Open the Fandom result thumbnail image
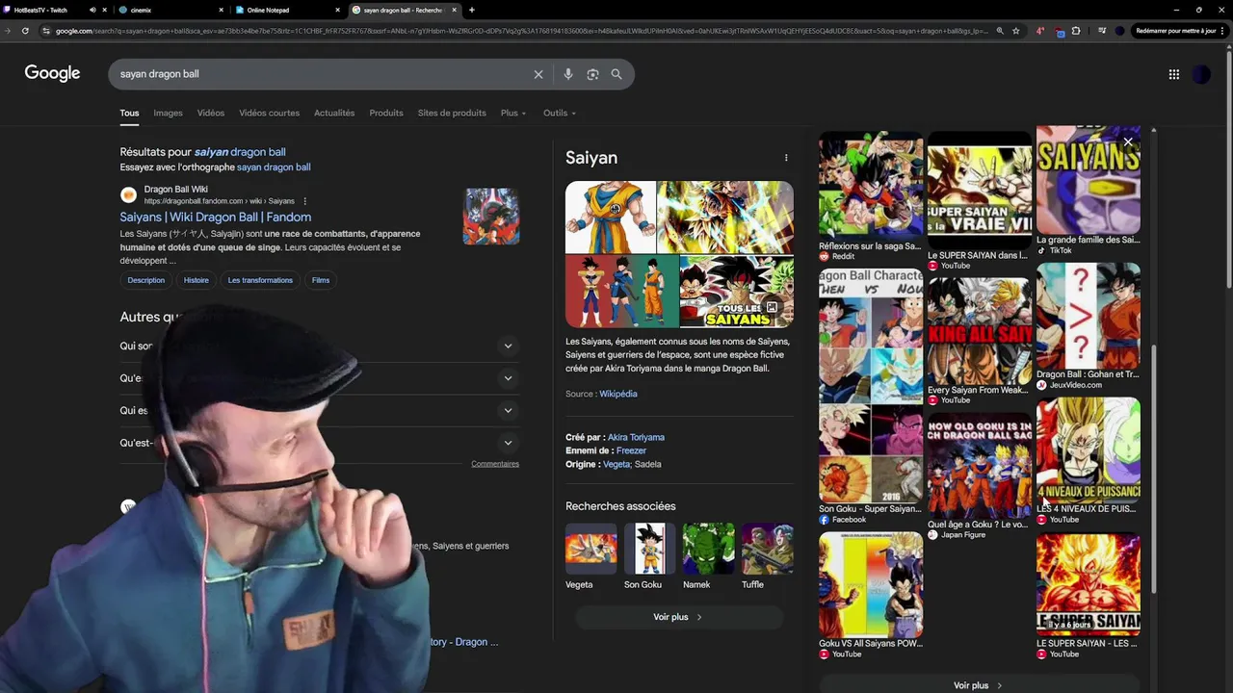Screen dimensions: 1233x693 (491, 217)
